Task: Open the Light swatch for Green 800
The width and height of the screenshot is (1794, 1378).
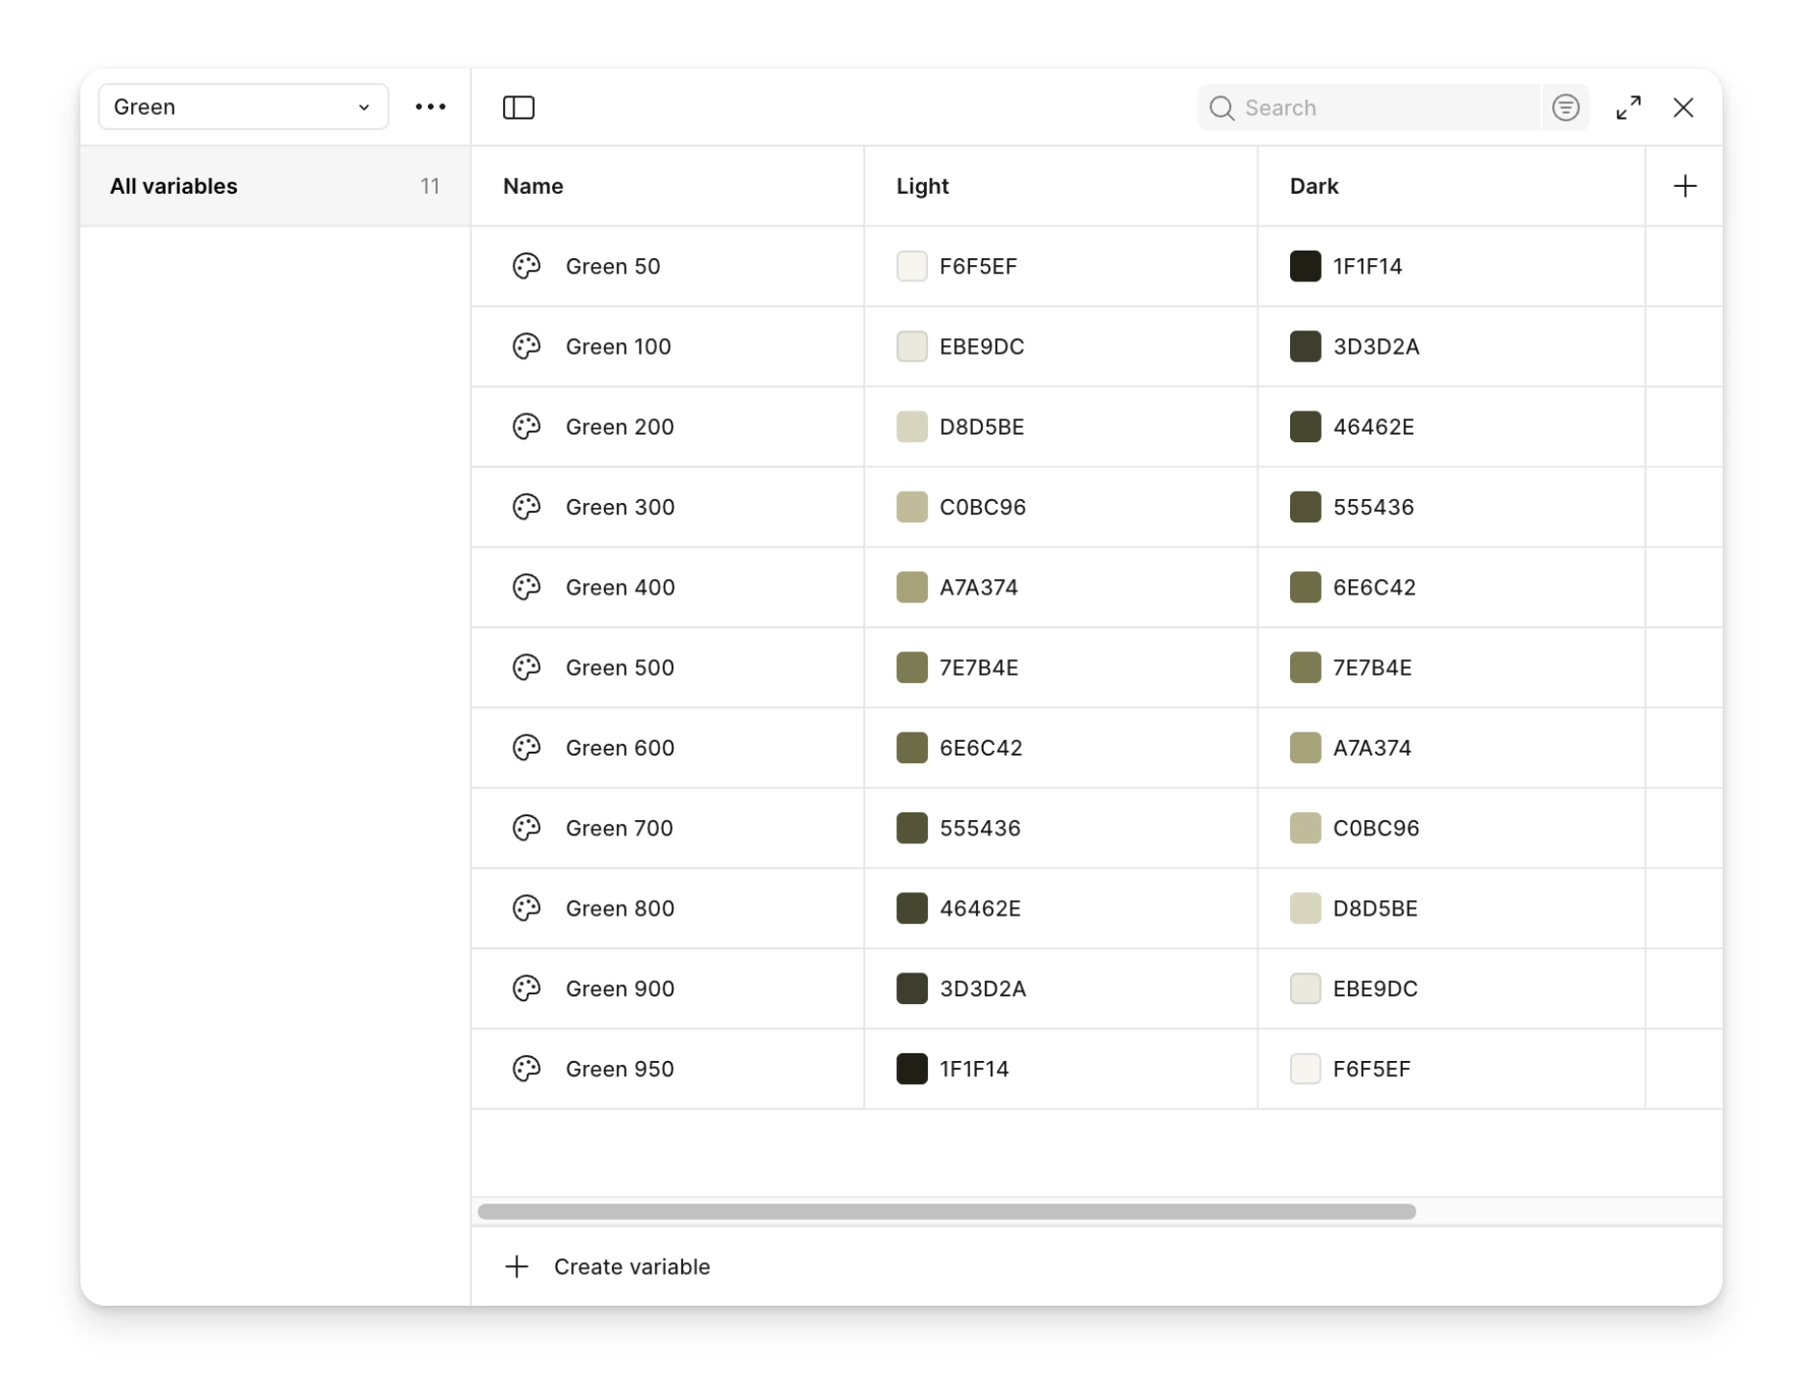Action: pyautogui.click(x=911, y=908)
